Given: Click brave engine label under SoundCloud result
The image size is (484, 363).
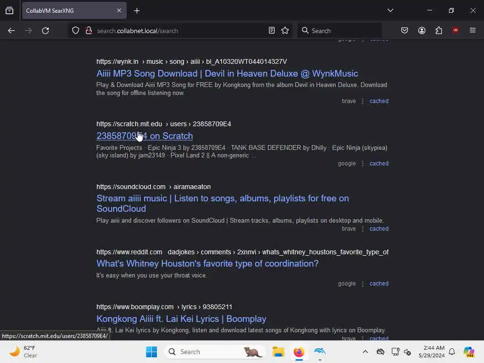Looking at the screenshot, I should click(348, 229).
